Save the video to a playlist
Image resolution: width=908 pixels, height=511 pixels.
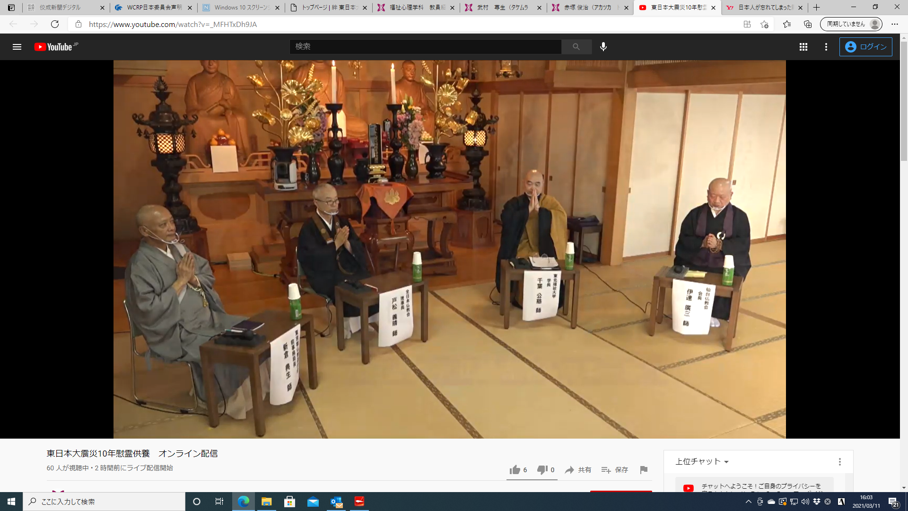pos(615,470)
